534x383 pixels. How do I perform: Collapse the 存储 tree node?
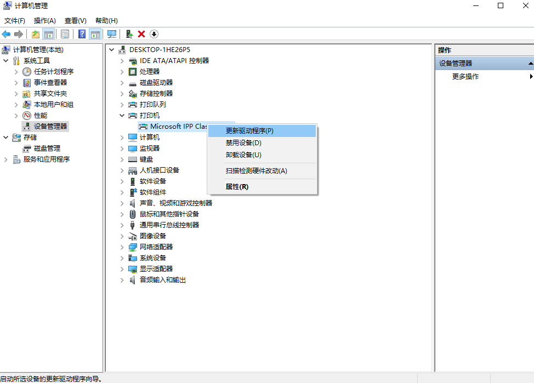point(6,137)
